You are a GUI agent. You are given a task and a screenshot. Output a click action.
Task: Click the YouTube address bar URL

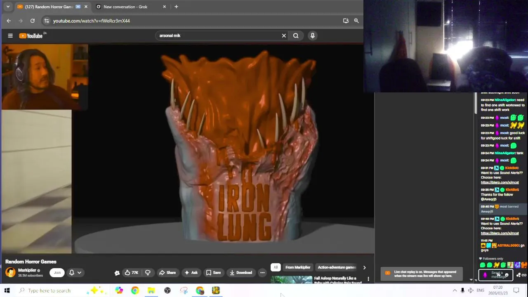point(91,21)
